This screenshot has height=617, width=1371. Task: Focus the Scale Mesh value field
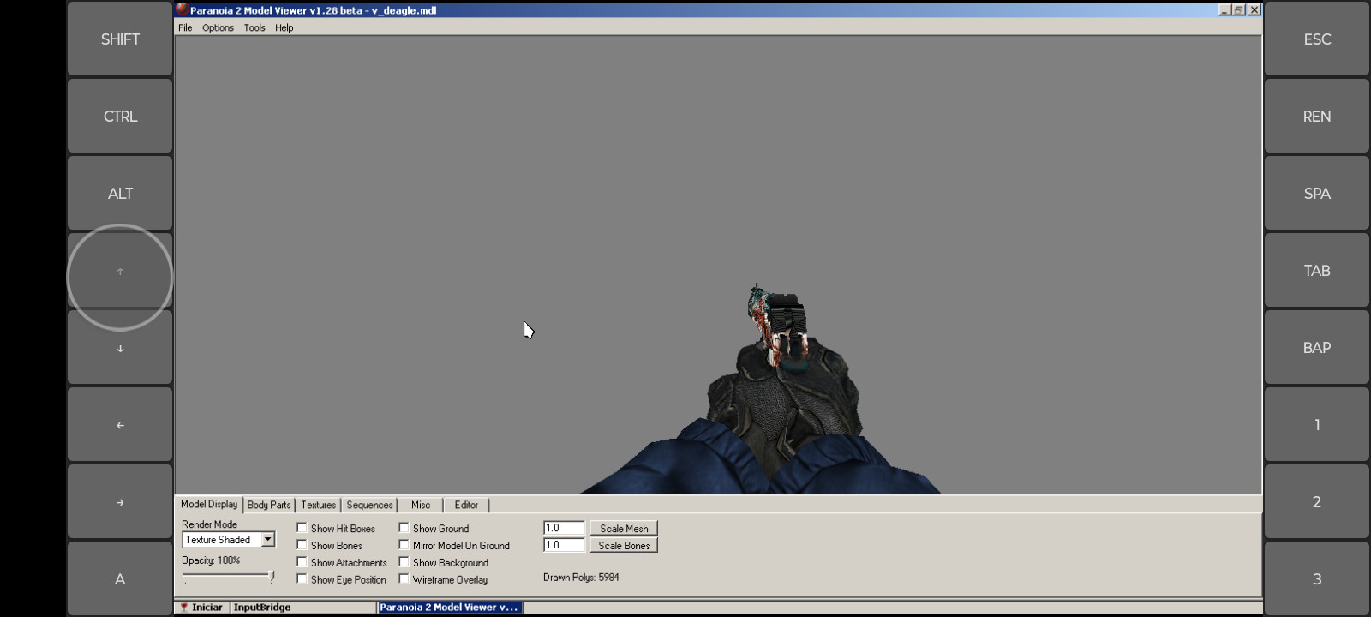pos(564,528)
